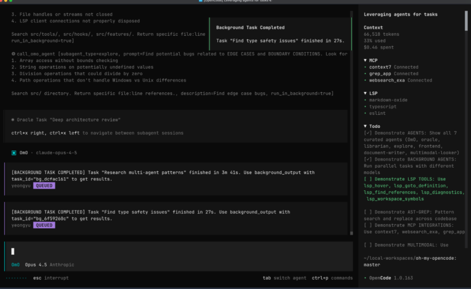Click the context7 connection status dot

click(365, 67)
